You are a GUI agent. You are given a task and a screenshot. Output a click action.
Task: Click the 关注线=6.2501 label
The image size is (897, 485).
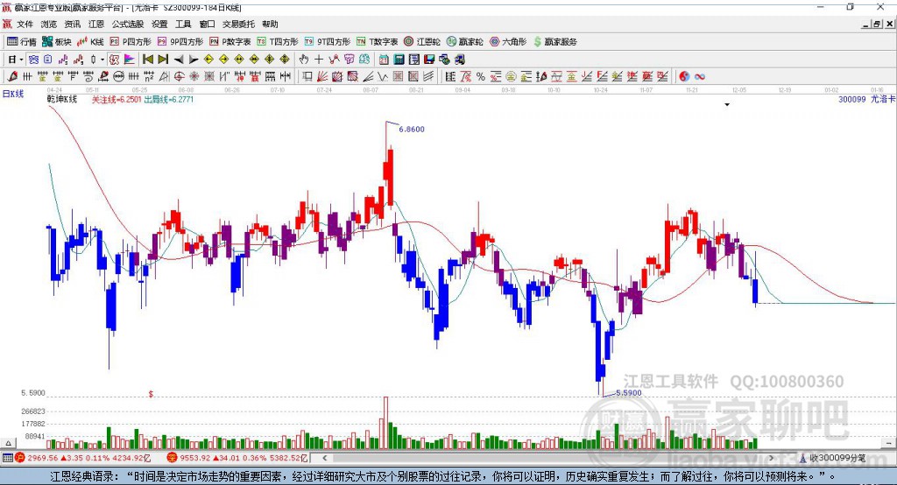point(117,100)
